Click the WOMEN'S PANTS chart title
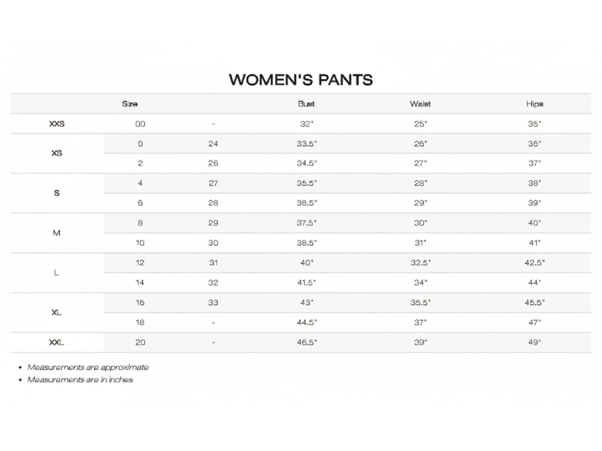Screen dimensions: 602x451 tap(301, 80)
